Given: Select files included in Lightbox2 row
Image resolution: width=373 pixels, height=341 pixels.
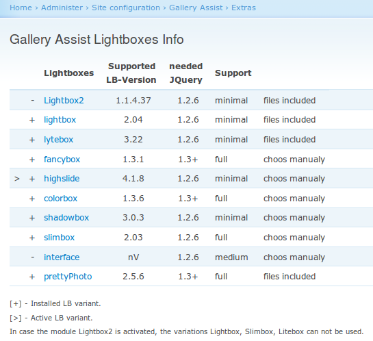Looking at the screenshot, I should [290, 101].
